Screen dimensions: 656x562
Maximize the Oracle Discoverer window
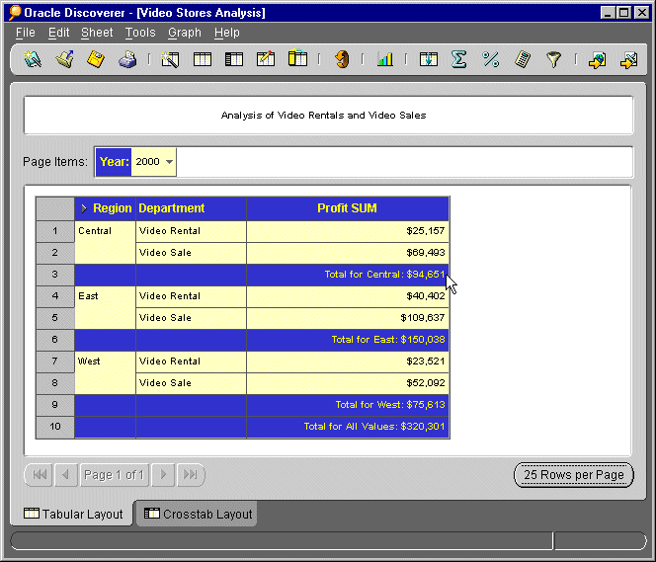click(623, 13)
